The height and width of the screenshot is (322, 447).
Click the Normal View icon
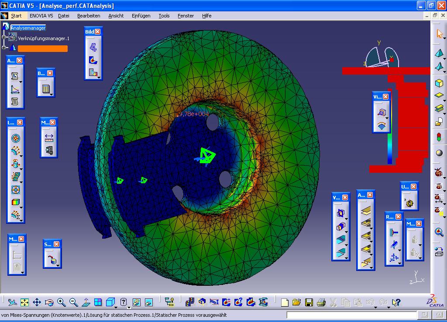click(86, 302)
